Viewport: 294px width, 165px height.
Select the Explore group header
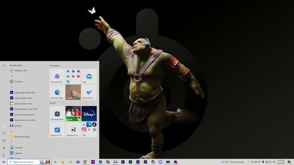[52, 103]
